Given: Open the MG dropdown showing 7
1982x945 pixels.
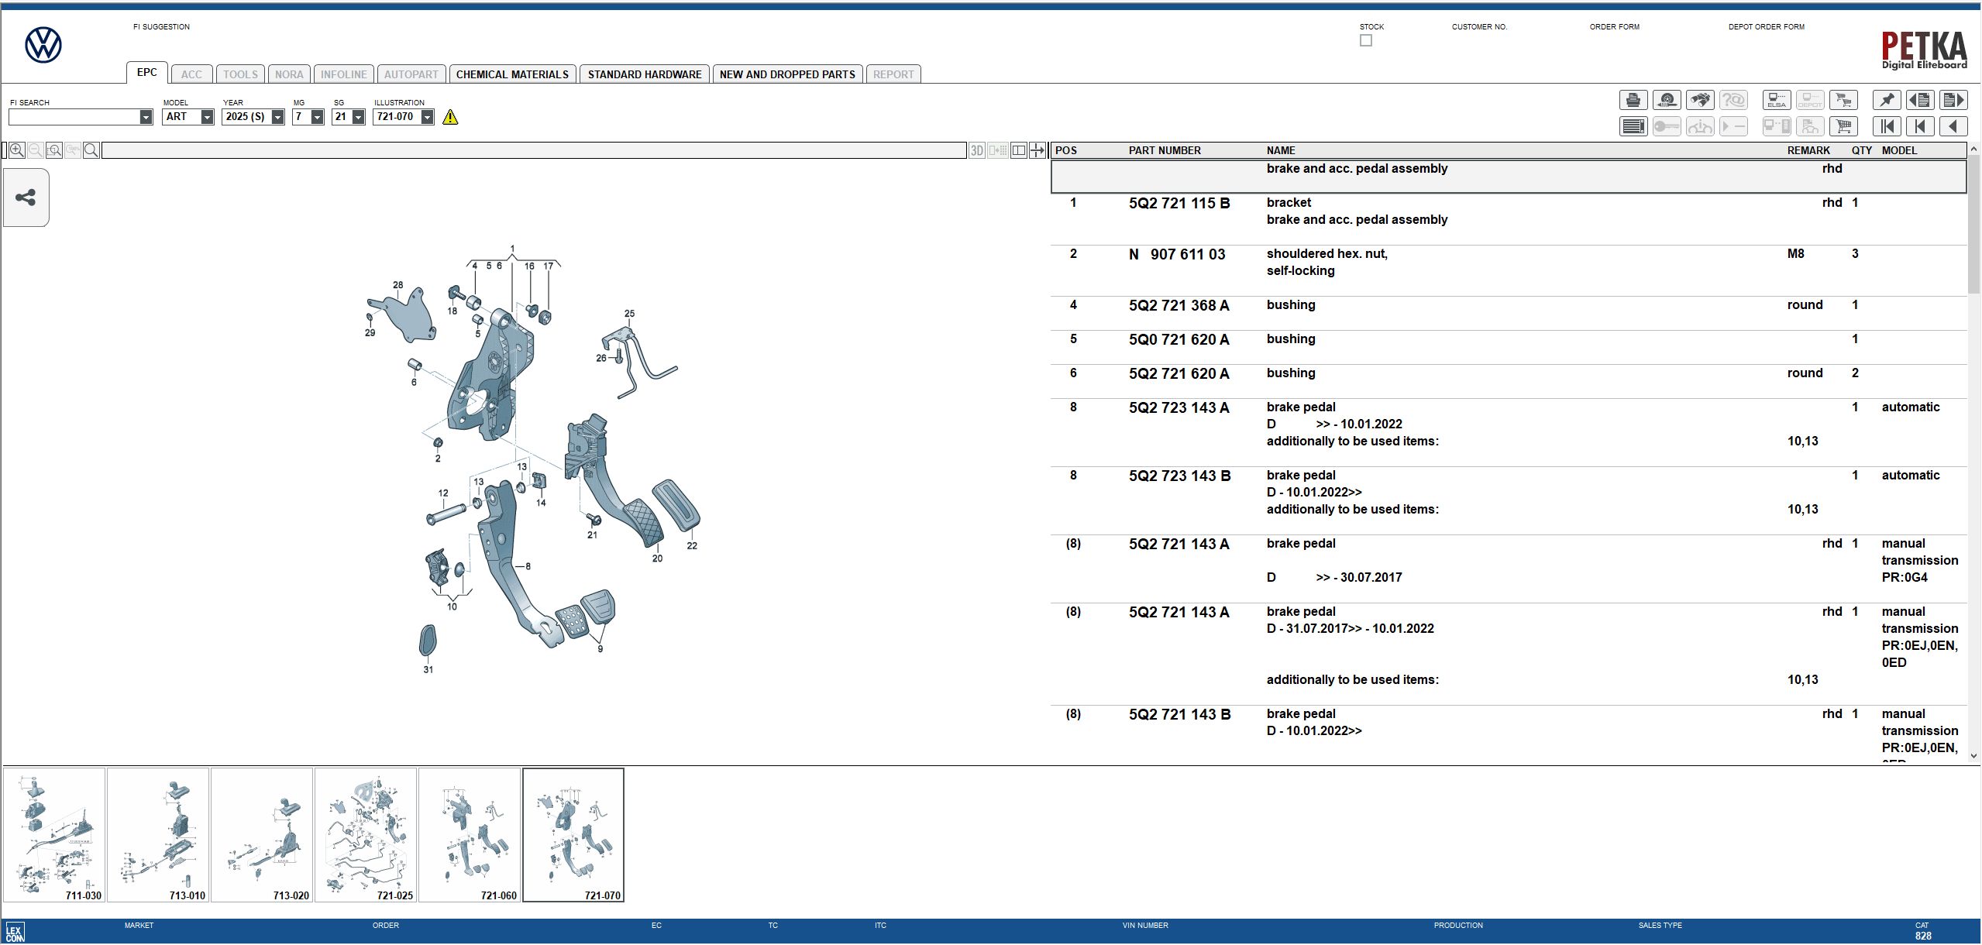Looking at the screenshot, I should [x=317, y=117].
